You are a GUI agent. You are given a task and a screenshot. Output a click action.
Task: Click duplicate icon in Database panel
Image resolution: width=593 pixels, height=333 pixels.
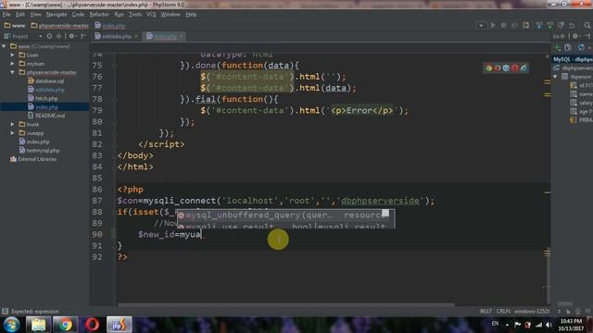[568, 47]
